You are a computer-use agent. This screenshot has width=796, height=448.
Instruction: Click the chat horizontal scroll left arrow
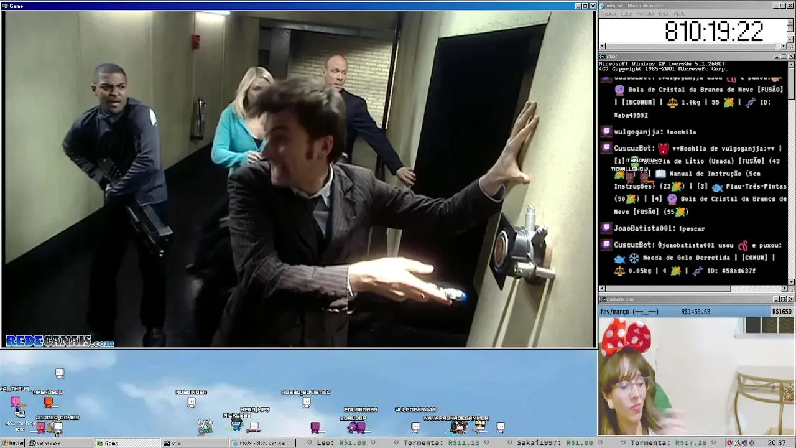(602, 289)
